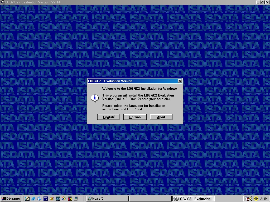
Task: Select German for installation instructions
Action: [x=135, y=117]
